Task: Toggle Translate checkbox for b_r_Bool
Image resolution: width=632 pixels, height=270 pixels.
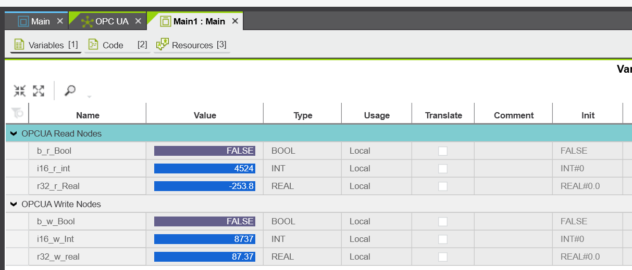Action: point(443,151)
